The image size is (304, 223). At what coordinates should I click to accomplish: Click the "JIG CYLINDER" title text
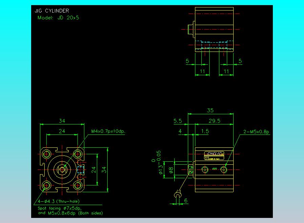(x=52, y=11)
